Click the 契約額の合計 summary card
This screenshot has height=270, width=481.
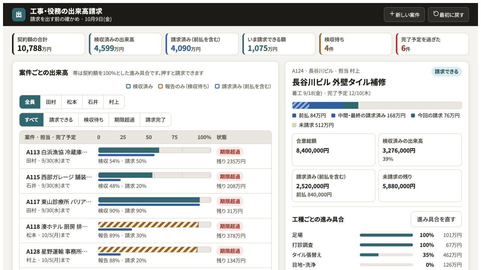48,44
